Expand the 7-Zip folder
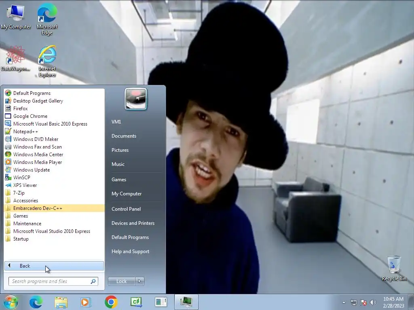 (54, 193)
